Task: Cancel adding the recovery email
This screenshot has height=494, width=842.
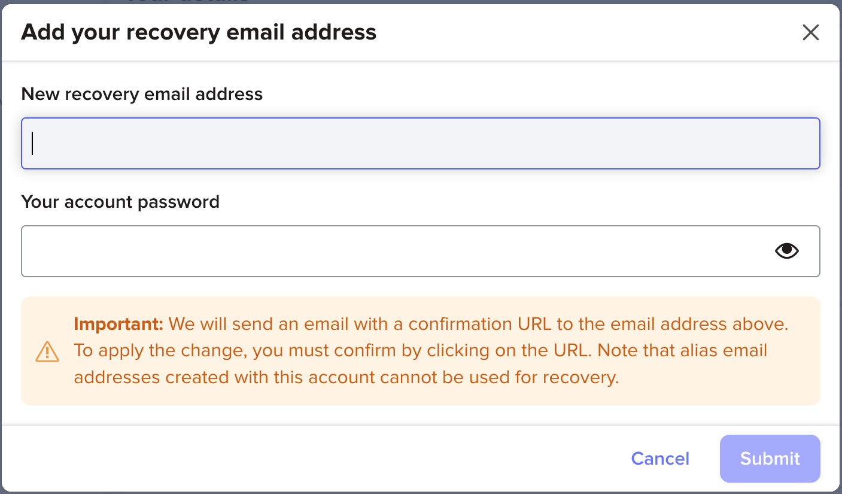Action: tap(659, 458)
